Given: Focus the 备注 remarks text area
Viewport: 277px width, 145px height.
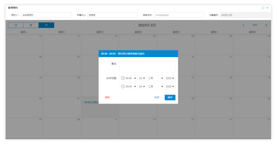Looking at the screenshot, I should pyautogui.click(x=147, y=67).
